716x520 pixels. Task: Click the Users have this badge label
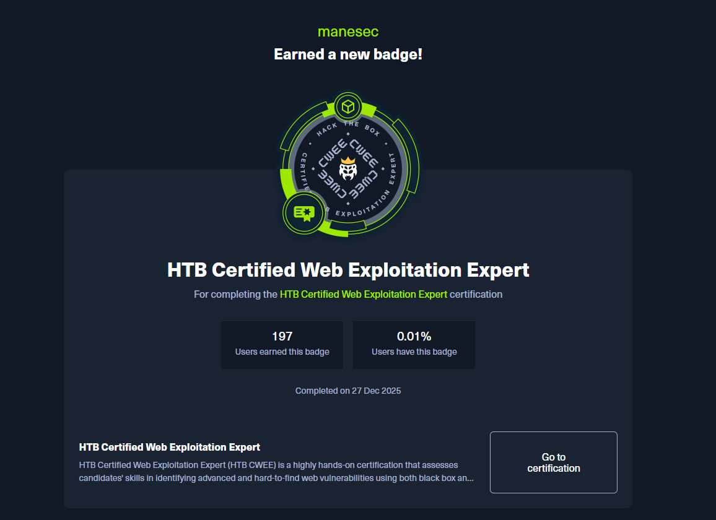point(414,352)
